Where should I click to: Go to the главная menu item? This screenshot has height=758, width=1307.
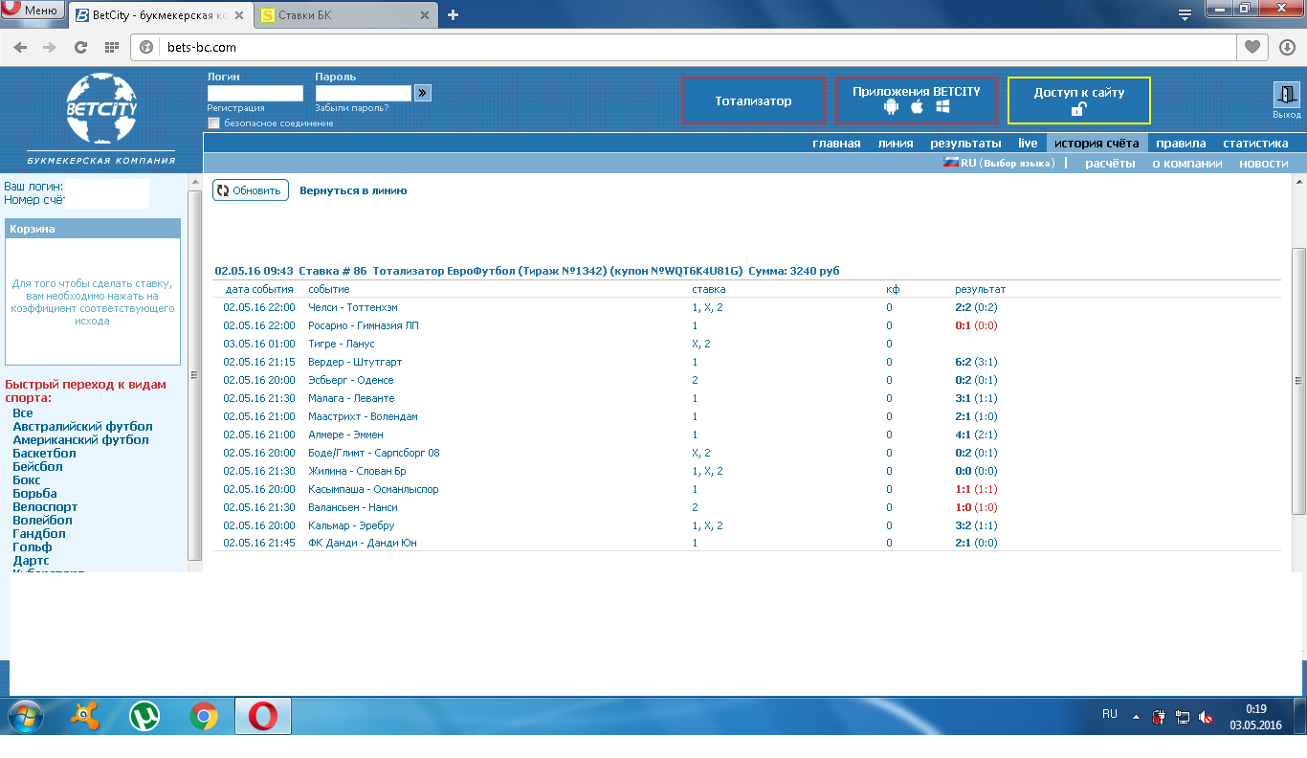837,143
